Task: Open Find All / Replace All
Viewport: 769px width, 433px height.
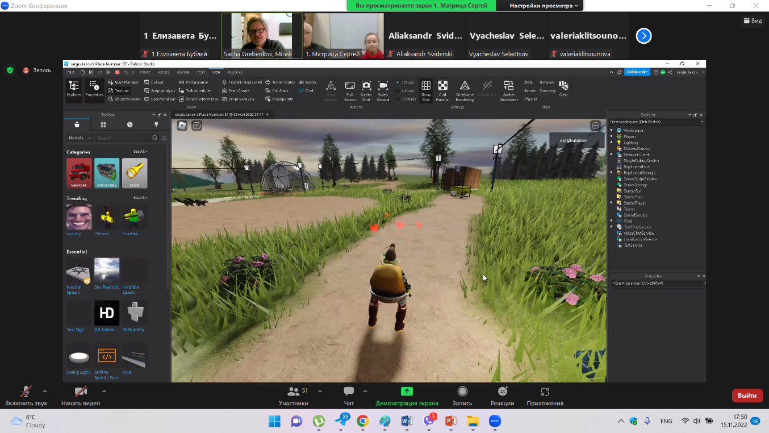Action: [242, 82]
